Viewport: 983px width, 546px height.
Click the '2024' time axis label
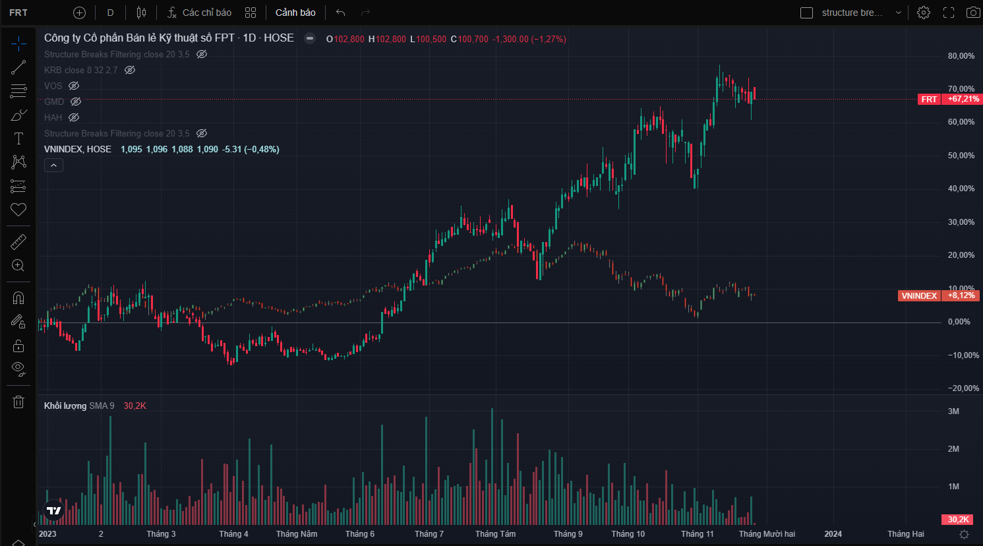(x=833, y=534)
